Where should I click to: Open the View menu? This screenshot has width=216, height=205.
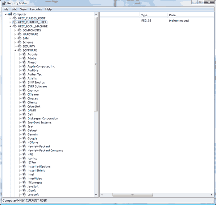click(x=23, y=9)
